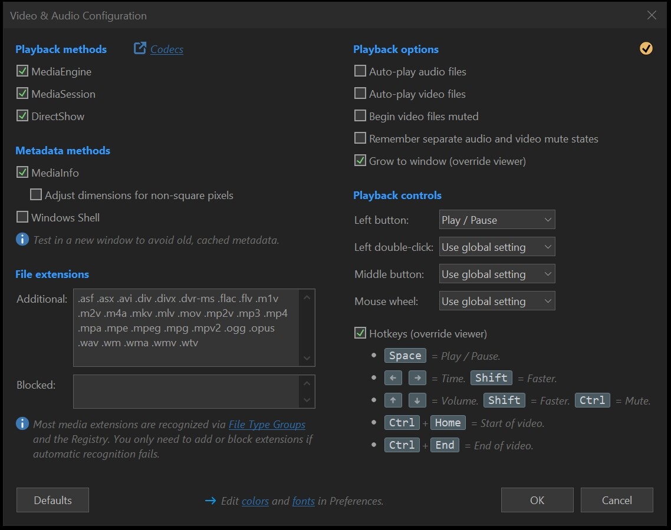Open the Codecs link
The height and width of the screenshot is (530, 671).
coord(167,49)
